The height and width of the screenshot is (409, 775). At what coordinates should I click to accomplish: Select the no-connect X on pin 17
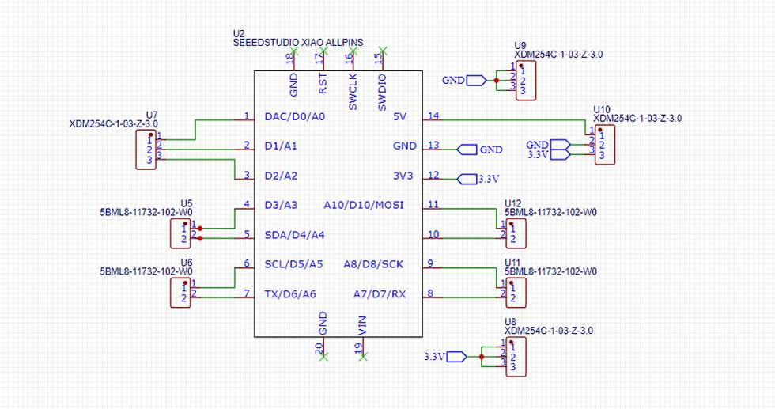point(323,51)
